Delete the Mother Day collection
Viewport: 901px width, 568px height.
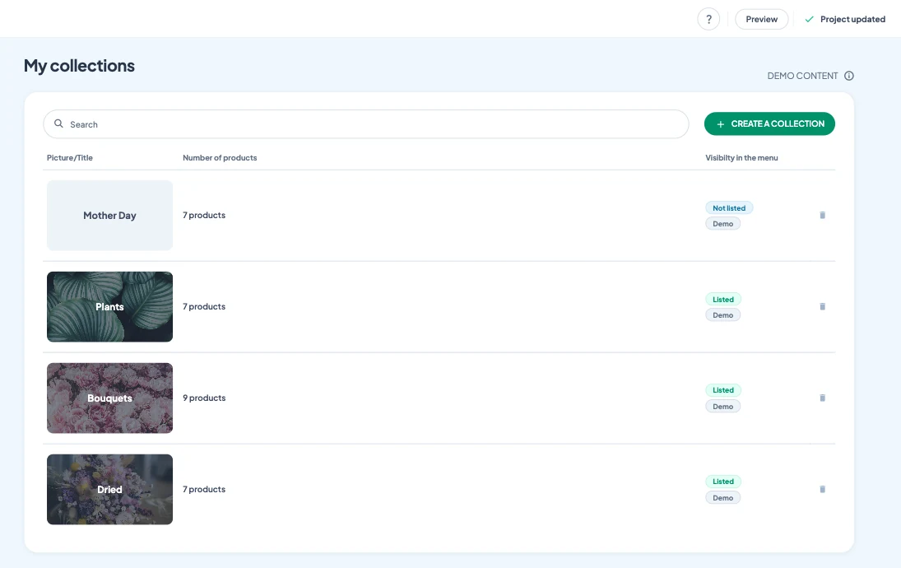tap(822, 215)
